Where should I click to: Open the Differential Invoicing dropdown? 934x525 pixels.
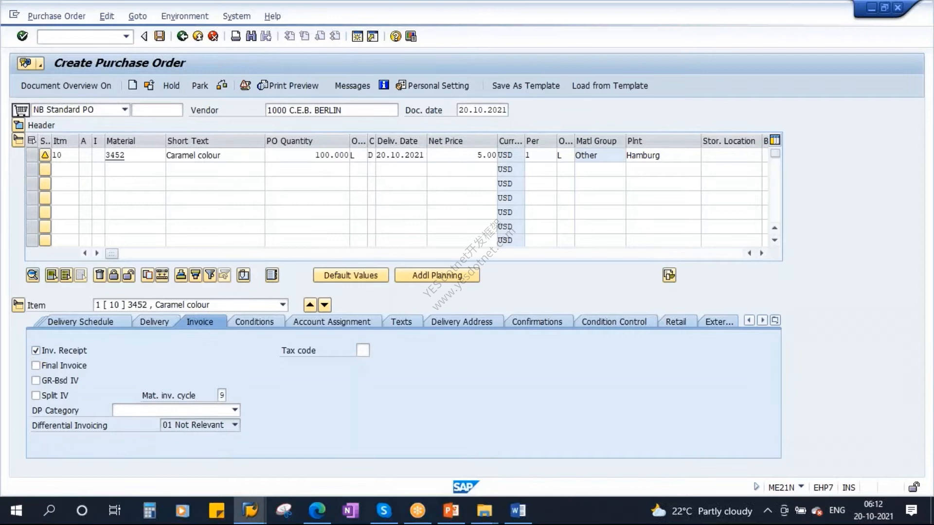pyautogui.click(x=235, y=425)
